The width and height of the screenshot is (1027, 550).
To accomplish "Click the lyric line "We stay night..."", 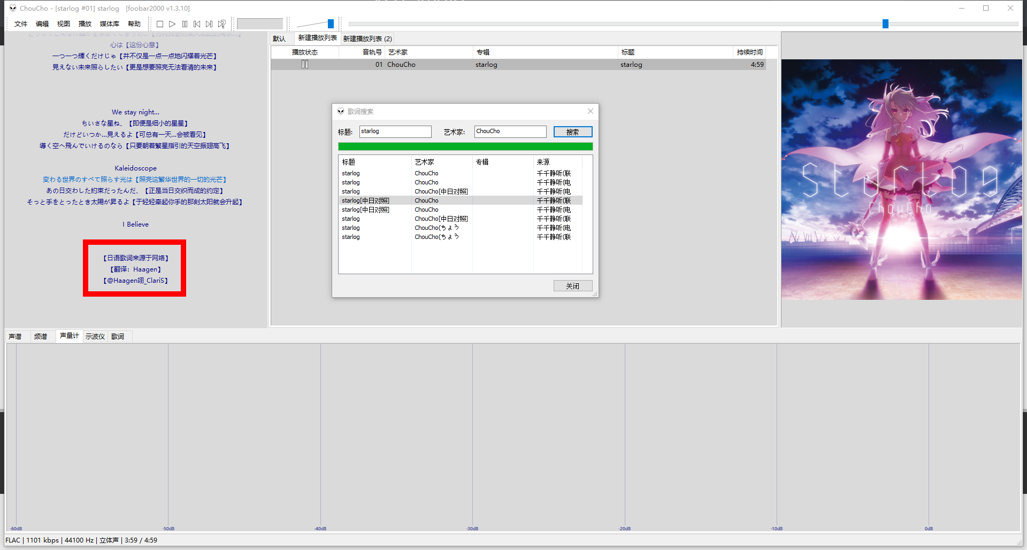I will [135, 112].
